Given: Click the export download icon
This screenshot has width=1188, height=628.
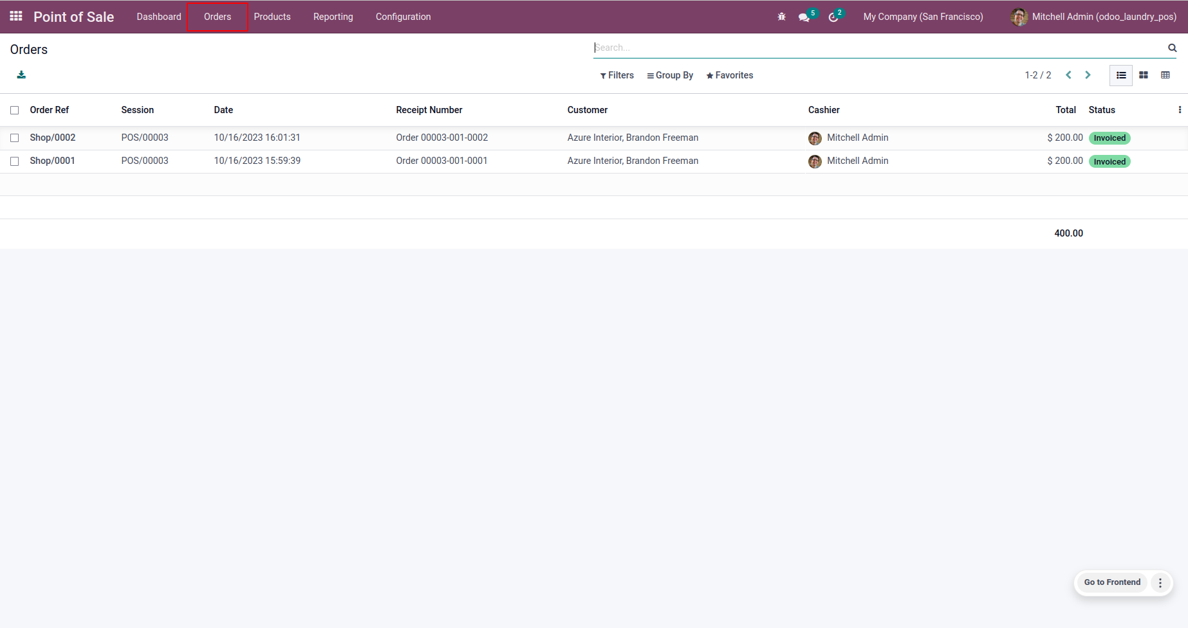Looking at the screenshot, I should tap(21, 75).
